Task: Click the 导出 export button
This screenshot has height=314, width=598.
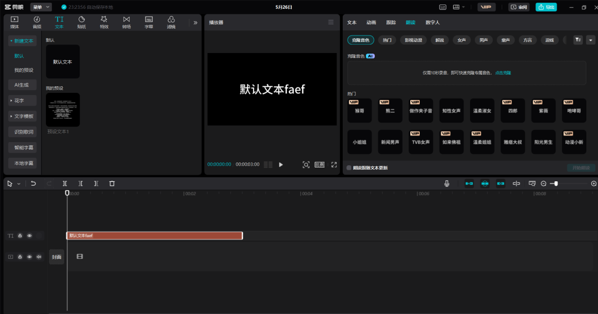Action: click(547, 7)
